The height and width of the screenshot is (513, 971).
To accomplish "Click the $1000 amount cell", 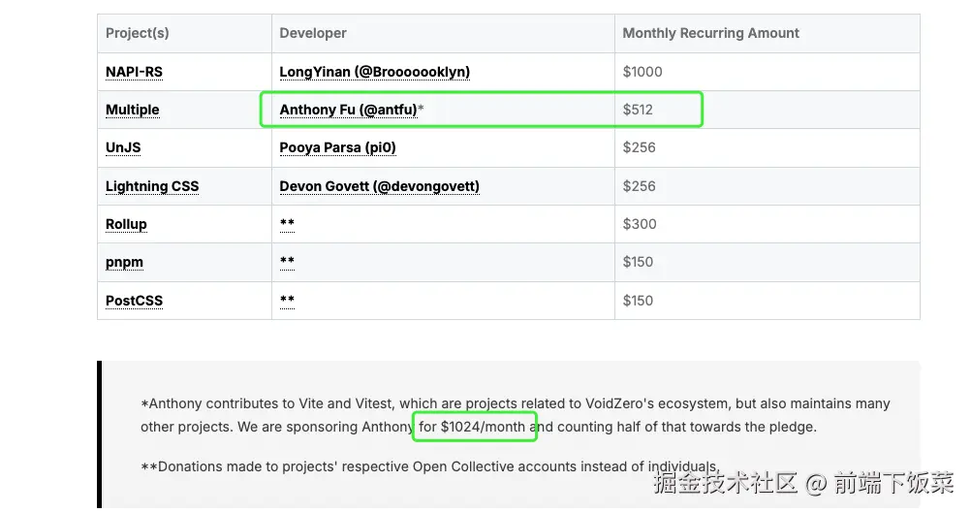I will click(x=642, y=72).
